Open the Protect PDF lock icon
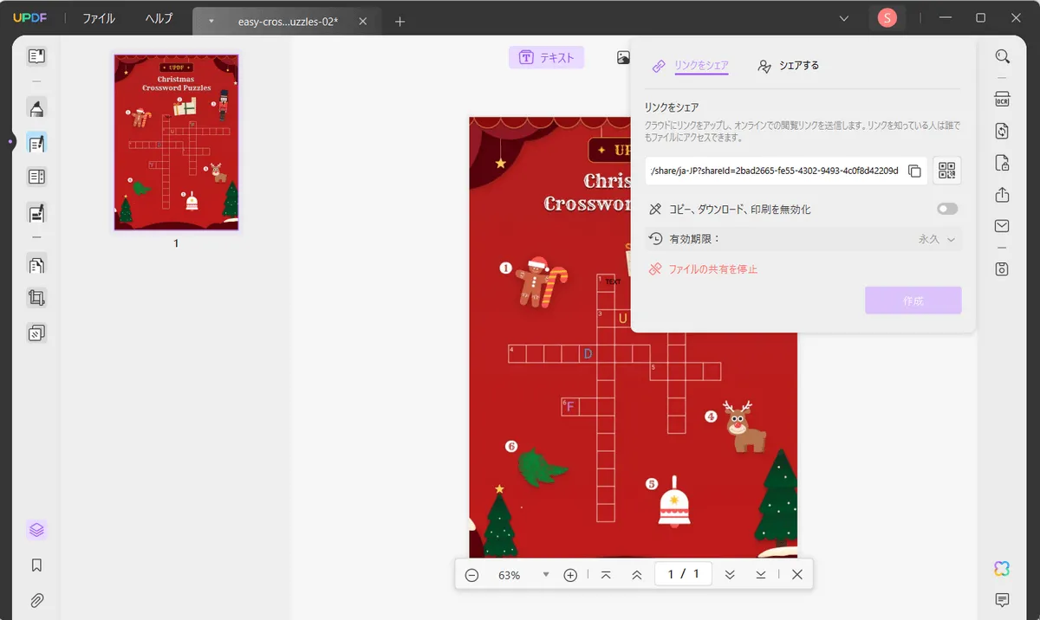Image resolution: width=1040 pixels, height=620 pixels. [x=1003, y=163]
